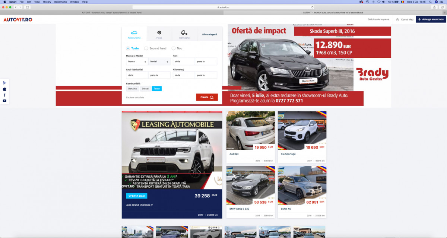Click the AUTOVIT.RO logo
This screenshot has width=447, height=238.
[18, 19]
